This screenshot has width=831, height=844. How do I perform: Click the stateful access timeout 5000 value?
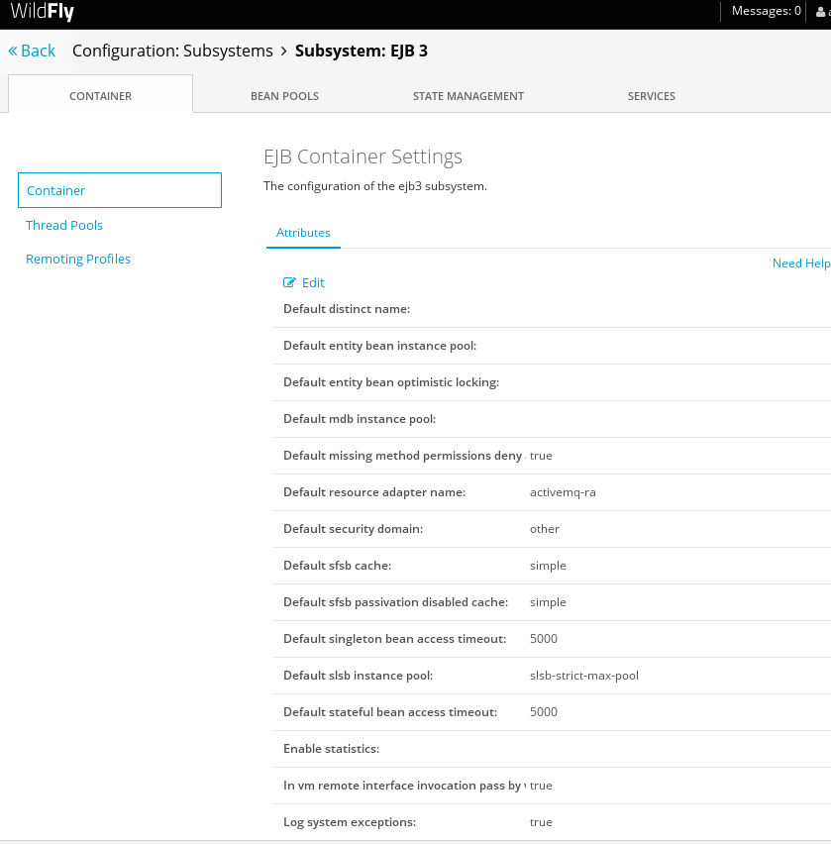click(x=544, y=711)
